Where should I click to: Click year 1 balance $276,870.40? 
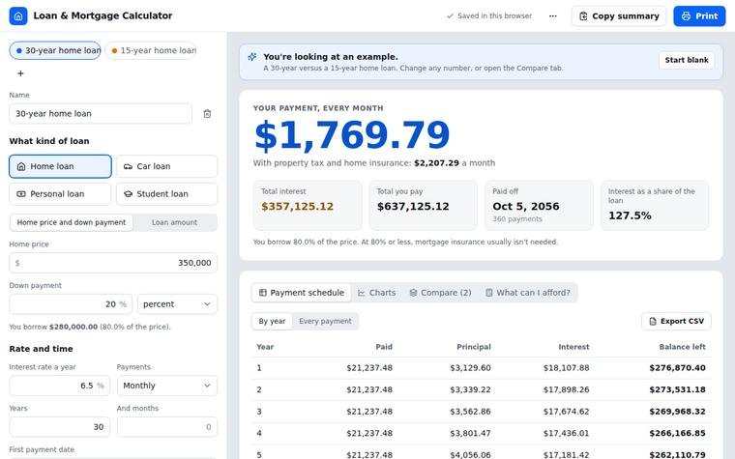[677, 368]
